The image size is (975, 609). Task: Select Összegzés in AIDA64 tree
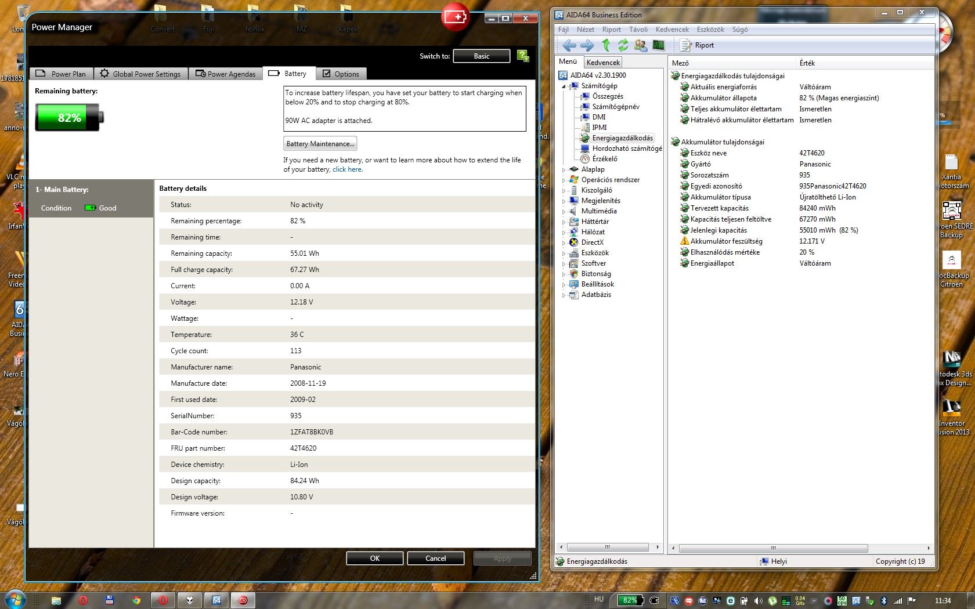pyautogui.click(x=607, y=96)
